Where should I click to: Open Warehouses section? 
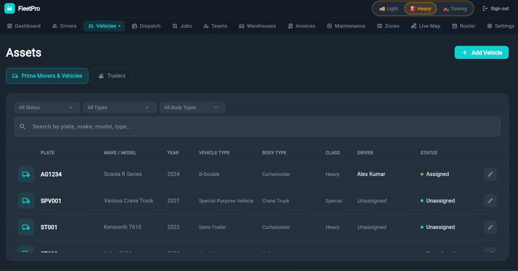pos(257,26)
